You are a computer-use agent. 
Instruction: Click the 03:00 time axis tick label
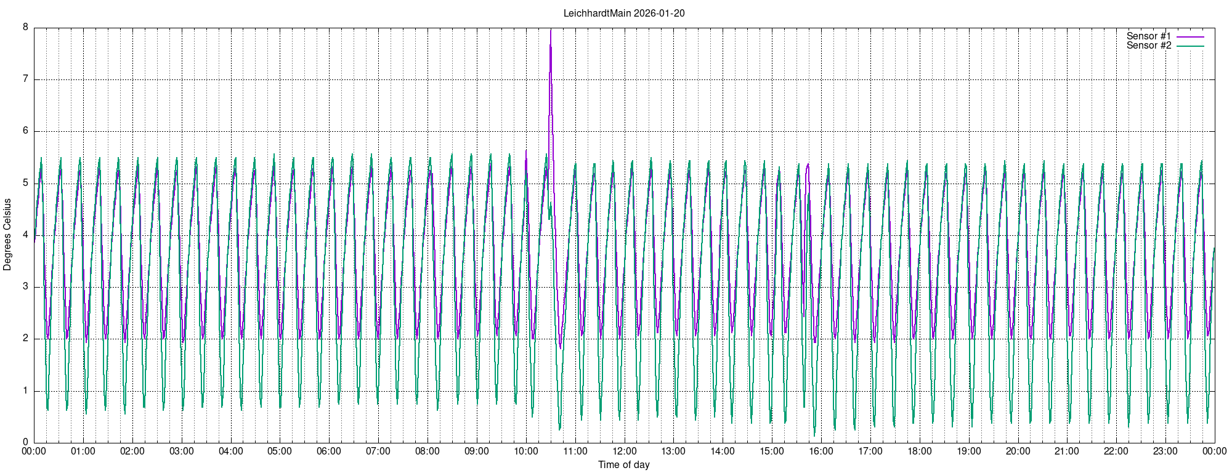(181, 451)
